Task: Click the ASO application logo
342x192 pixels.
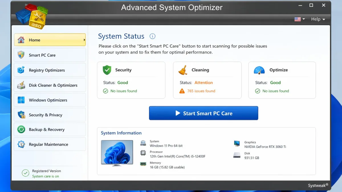Action: [x=32, y=16]
